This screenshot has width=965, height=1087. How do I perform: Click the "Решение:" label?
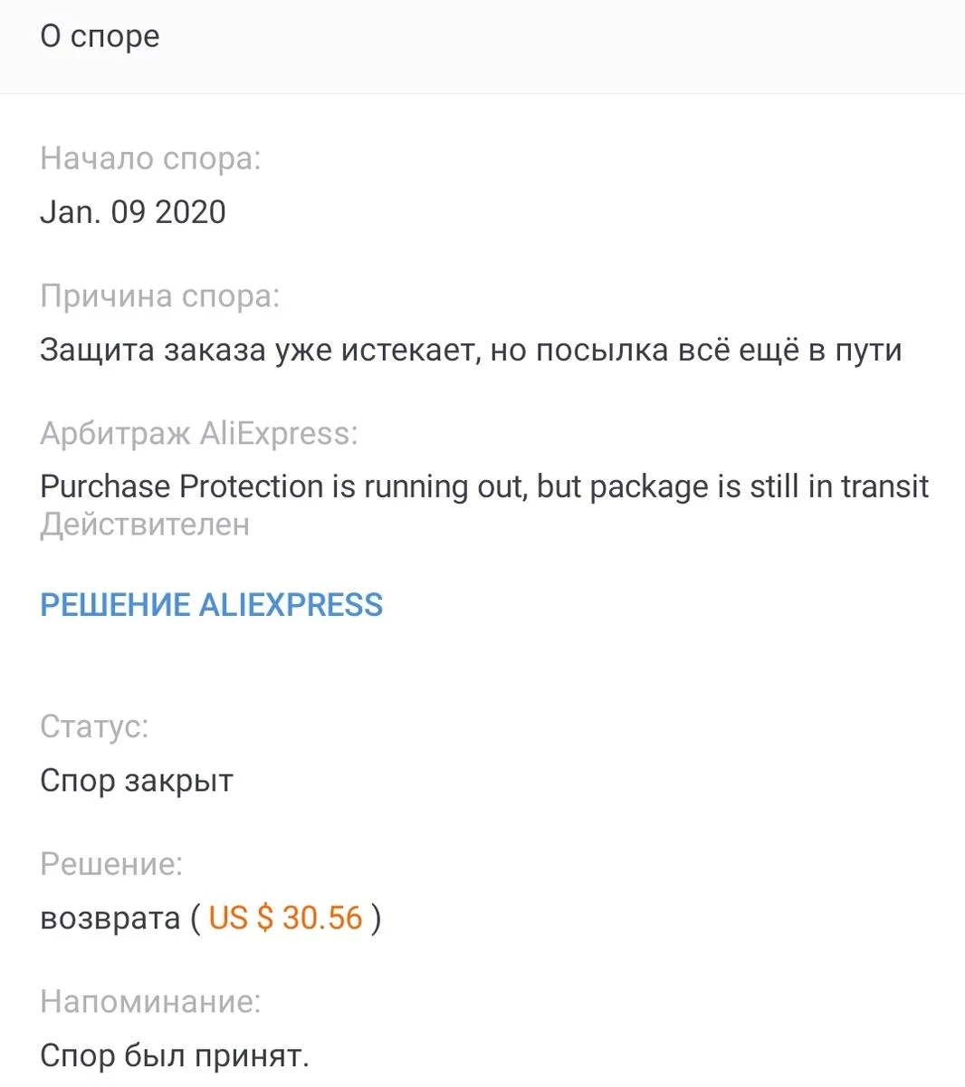[111, 864]
